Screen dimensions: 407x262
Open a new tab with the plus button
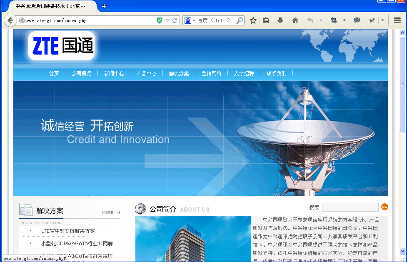pos(104,6)
